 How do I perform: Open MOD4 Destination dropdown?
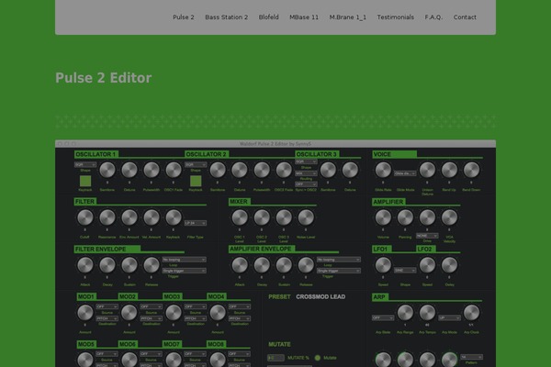tap(240, 318)
